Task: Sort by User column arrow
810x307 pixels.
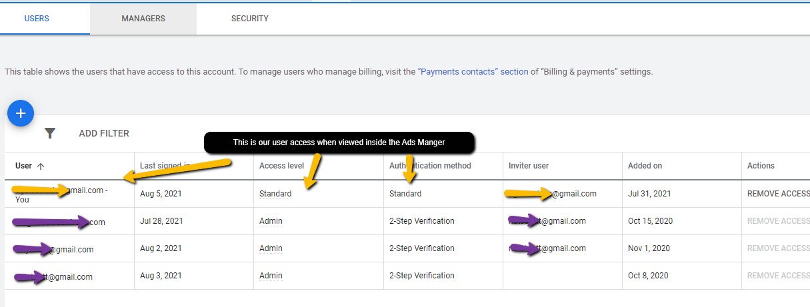Action: tap(41, 166)
